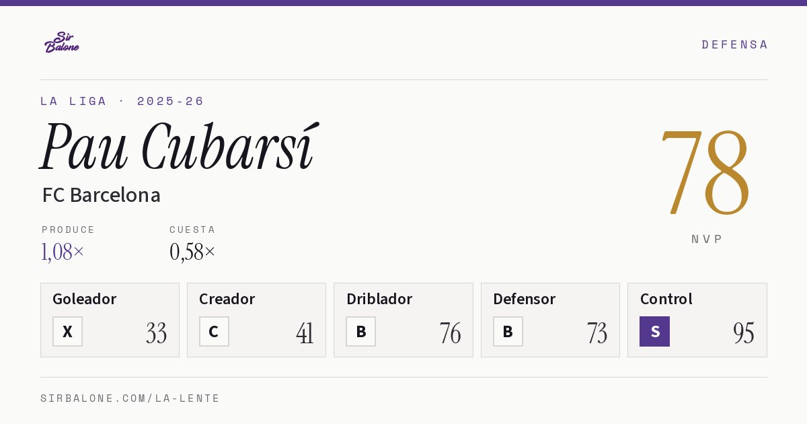This screenshot has width=807, height=424.
Task: Open the Goleador stat card
Action: pyautogui.click(x=110, y=320)
